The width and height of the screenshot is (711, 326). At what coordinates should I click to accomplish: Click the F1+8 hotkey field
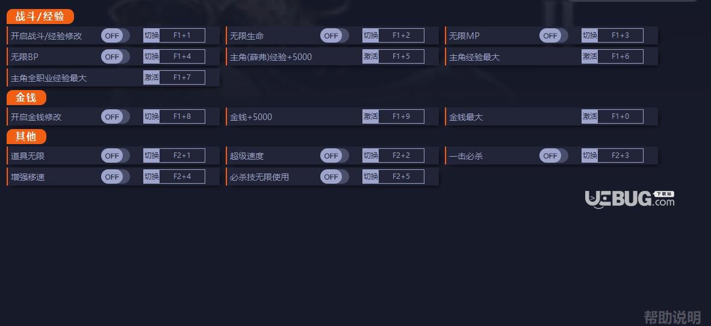[x=182, y=116]
